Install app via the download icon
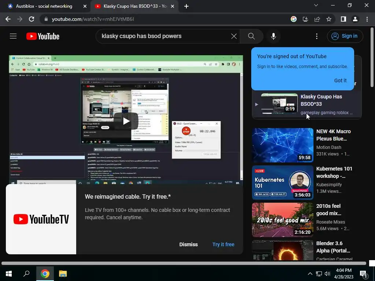The height and width of the screenshot is (281, 375). [305, 19]
